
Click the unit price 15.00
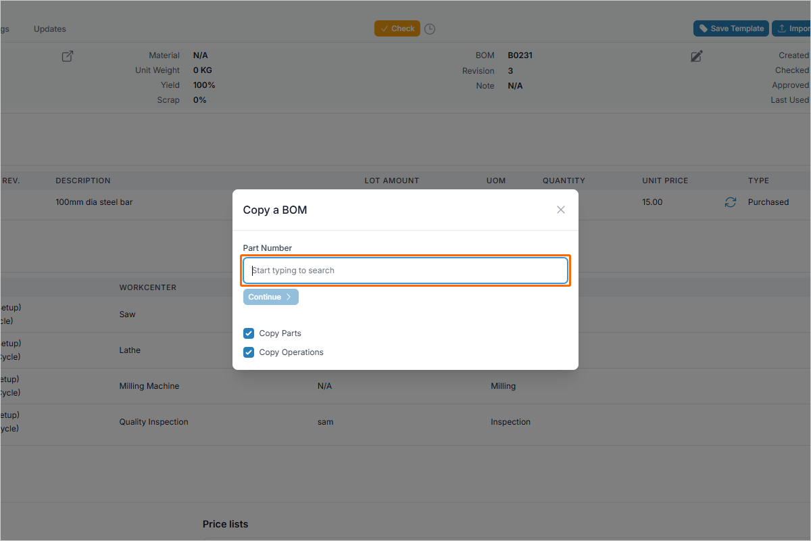click(652, 202)
